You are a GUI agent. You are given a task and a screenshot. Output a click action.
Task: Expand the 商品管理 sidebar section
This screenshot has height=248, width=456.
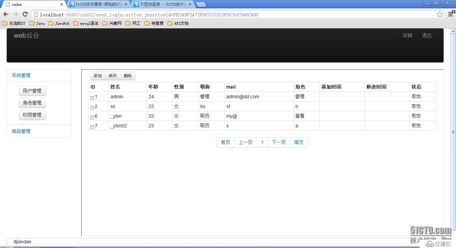click(21, 131)
